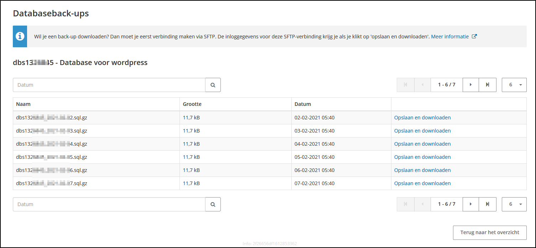
Task: Open bottom rows-per-page dropdown showing 6
Action: point(514,204)
